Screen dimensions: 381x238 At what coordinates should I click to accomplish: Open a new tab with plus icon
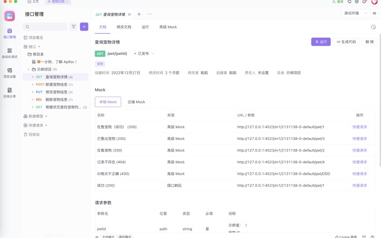[139, 14]
